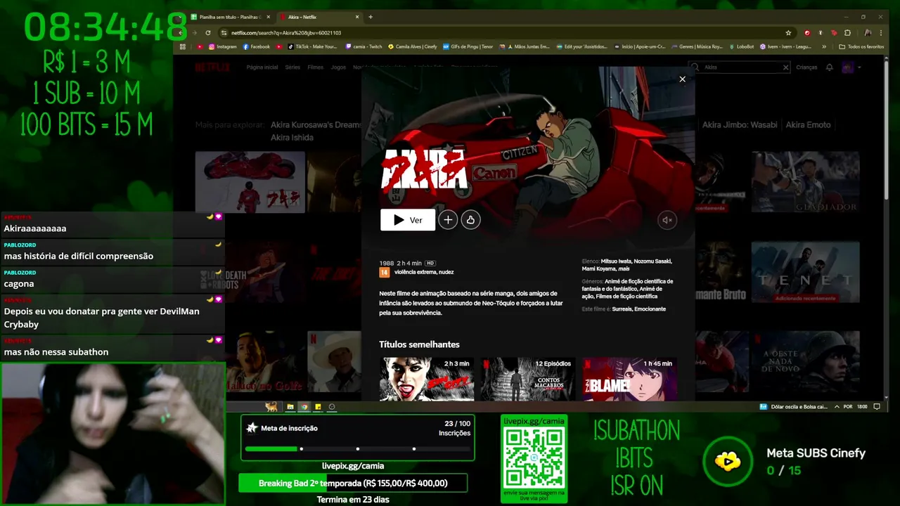Image resolution: width=900 pixels, height=506 pixels.
Task: Open the Dólar oscila news widget
Action: point(794,407)
